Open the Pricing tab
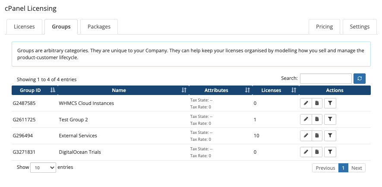382x187 pixels. [324, 27]
